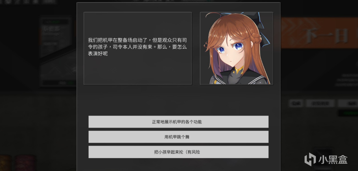This screenshot has height=171, width=358.
Task: Pick the risky "把小孩举起来抡" option
Action: pos(178,152)
